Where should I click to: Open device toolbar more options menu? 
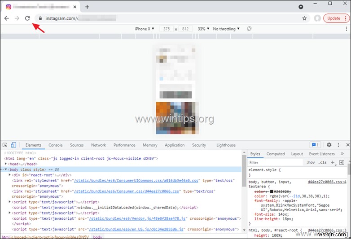point(347,29)
